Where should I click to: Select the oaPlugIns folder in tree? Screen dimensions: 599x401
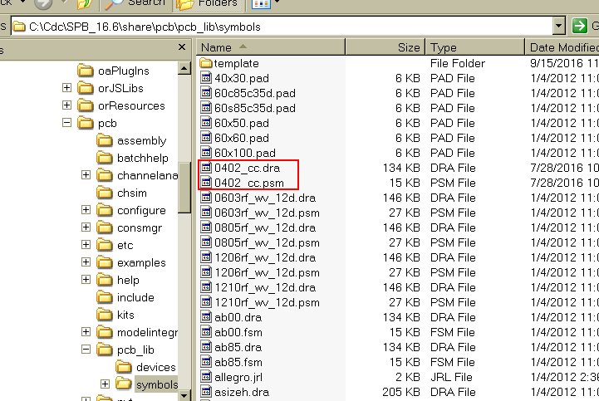(113, 71)
